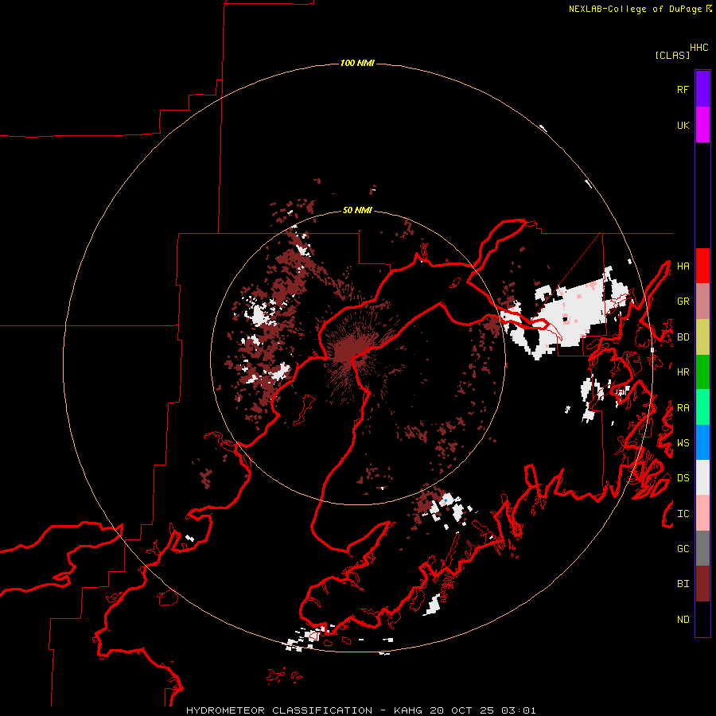Click the [CLAS] units label
Viewport: 716px width, 716px height.
coord(672,55)
